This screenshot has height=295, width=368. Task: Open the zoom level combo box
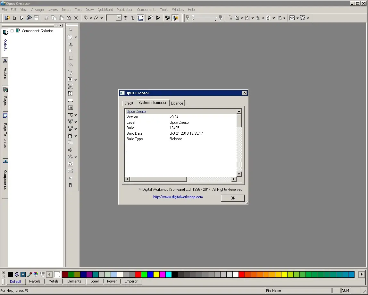114,18
